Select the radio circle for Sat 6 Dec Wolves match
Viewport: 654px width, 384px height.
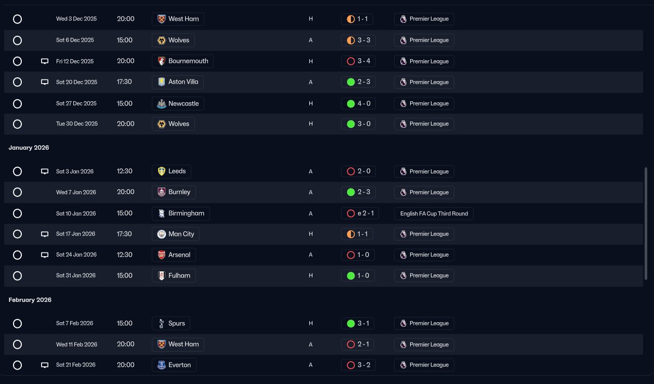click(17, 40)
